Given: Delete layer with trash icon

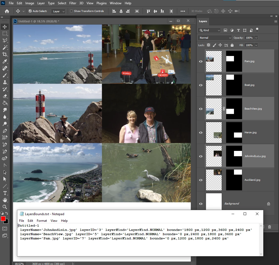Looking at the screenshot, I should click(x=270, y=227).
